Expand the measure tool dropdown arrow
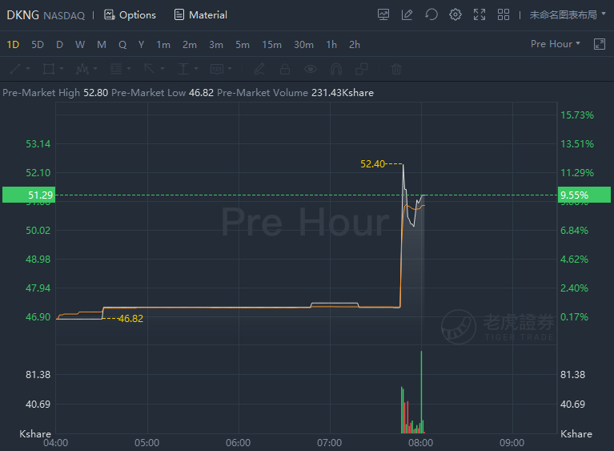The height and width of the screenshot is (451, 614). (x=196, y=69)
